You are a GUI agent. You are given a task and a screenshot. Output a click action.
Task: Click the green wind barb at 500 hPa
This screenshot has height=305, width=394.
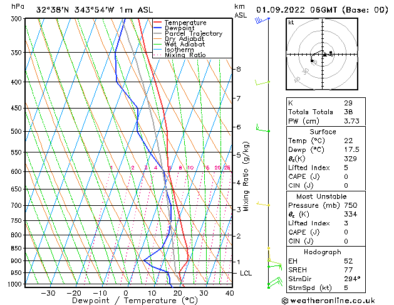pyautogui.click(x=262, y=128)
